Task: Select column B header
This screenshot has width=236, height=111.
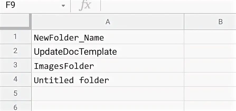Action: 220,22
